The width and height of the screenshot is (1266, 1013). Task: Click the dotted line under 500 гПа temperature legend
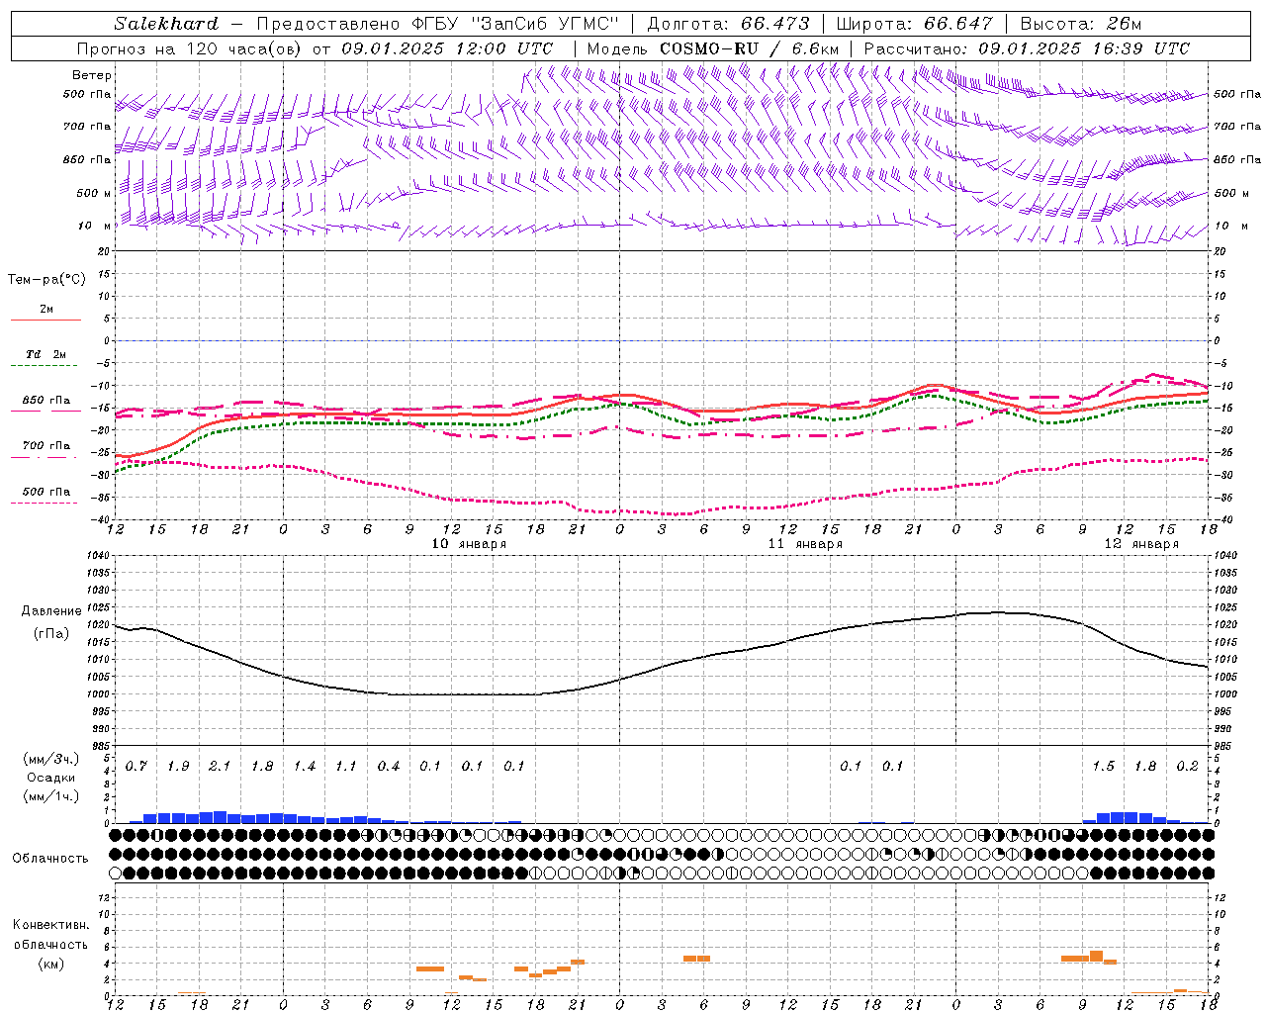[x=45, y=503]
